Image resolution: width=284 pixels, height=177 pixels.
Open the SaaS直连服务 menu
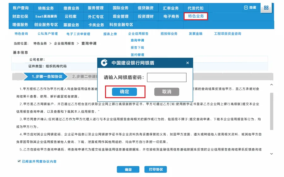click(x=46, y=16)
